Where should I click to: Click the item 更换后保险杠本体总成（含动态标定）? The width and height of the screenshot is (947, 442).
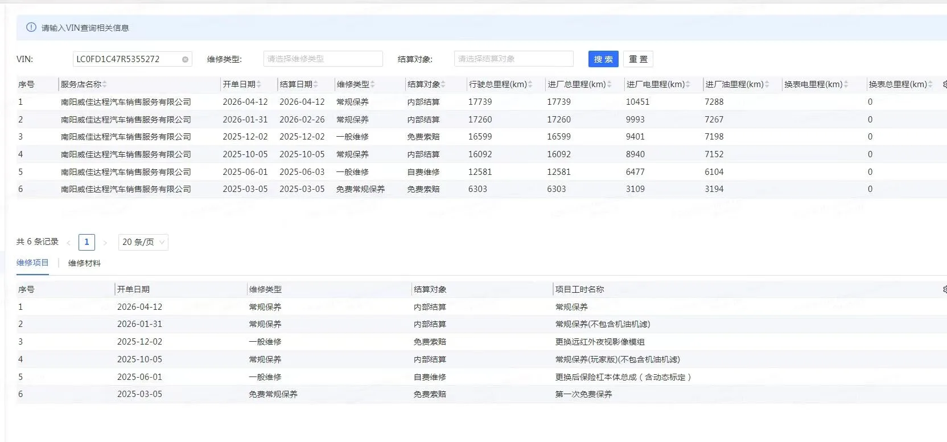[623, 377]
